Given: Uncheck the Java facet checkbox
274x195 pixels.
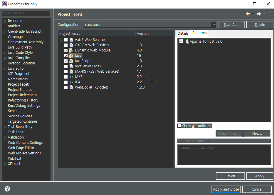Looking at the screenshot, I should 66,56.
